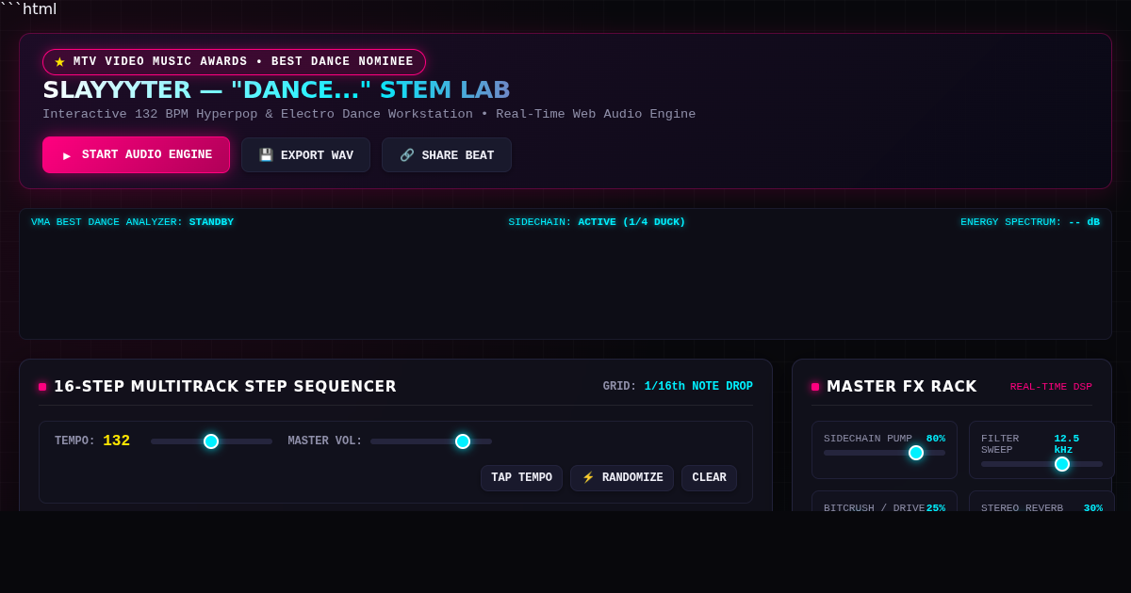This screenshot has width=1131, height=593.
Task: Randomize the sequencer pattern
Action: (622, 478)
